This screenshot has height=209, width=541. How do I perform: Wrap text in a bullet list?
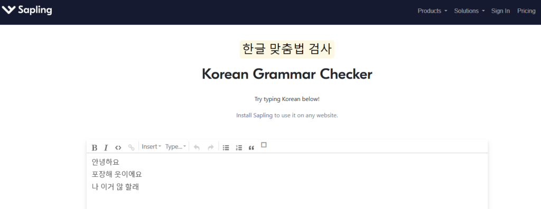[226, 148]
